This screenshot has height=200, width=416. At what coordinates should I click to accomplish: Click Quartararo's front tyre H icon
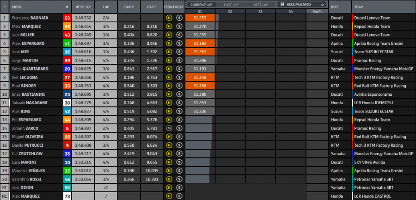pyautogui.click(x=170, y=68)
